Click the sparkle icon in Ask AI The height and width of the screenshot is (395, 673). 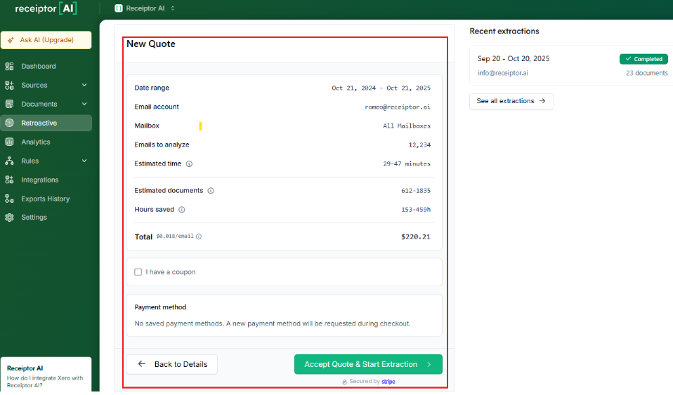(11, 40)
